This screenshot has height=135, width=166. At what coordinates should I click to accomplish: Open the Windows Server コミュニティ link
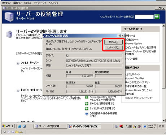(138, 90)
